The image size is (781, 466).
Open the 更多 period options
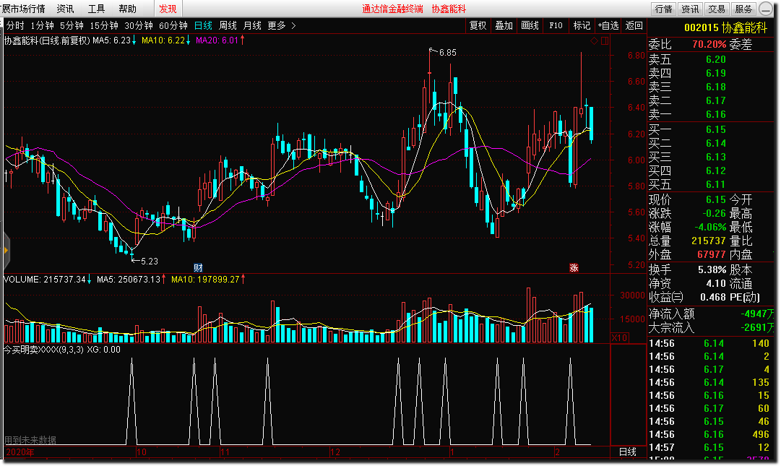277,25
